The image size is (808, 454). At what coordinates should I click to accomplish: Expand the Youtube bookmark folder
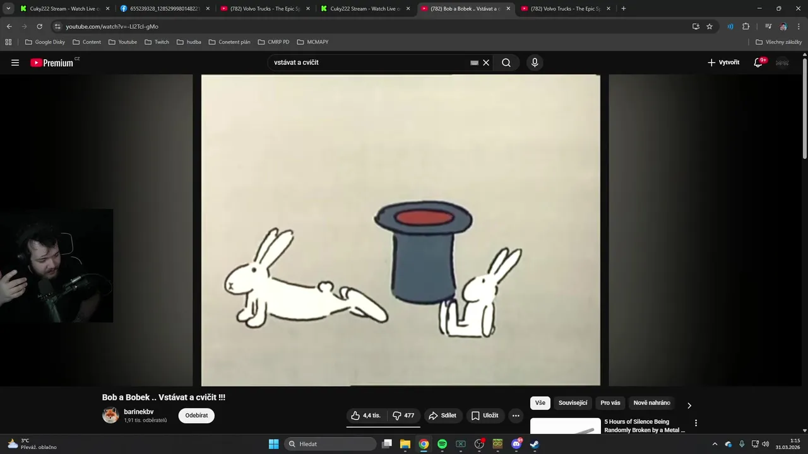tap(122, 42)
